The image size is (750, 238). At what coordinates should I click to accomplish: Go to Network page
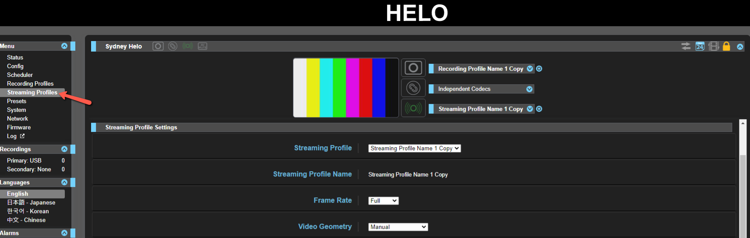(18, 118)
